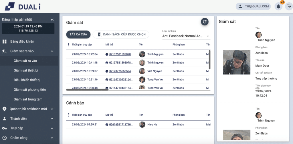Open column options menu in Cảnh báo table
The image size is (293, 144).
point(68,115)
